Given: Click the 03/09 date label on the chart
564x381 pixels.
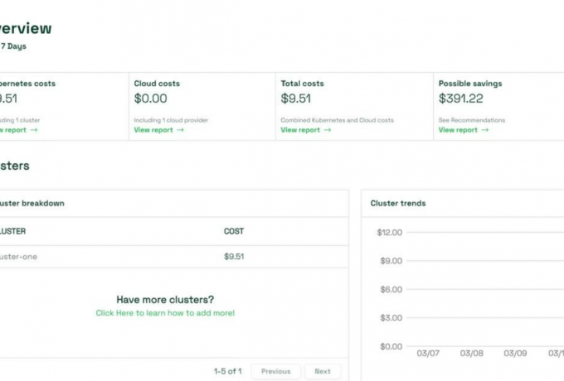Looking at the screenshot, I should (515, 354).
